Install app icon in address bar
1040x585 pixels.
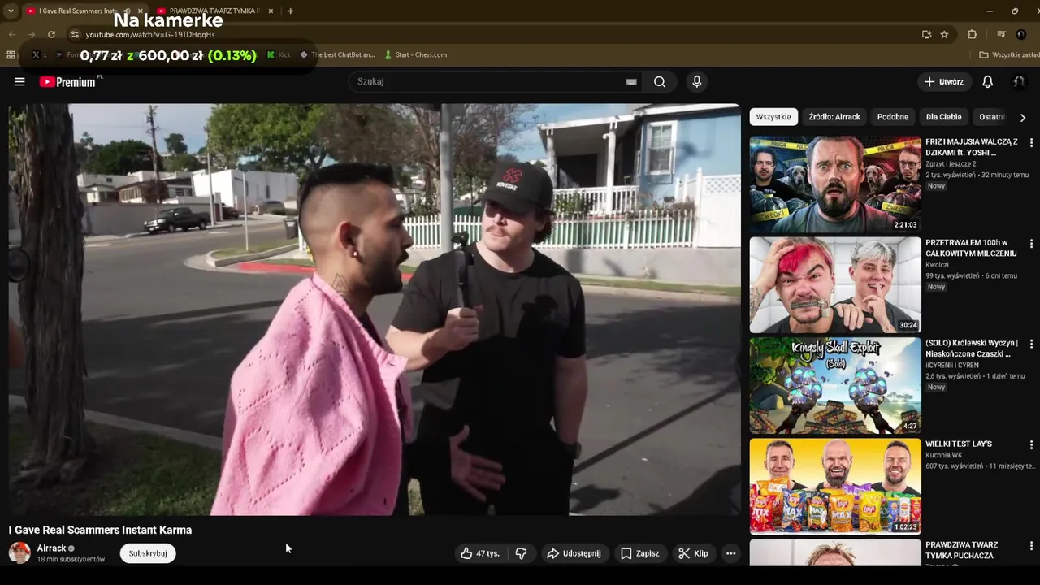(926, 34)
